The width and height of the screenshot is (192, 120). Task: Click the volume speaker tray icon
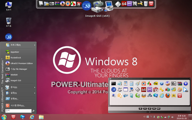coord(173,117)
